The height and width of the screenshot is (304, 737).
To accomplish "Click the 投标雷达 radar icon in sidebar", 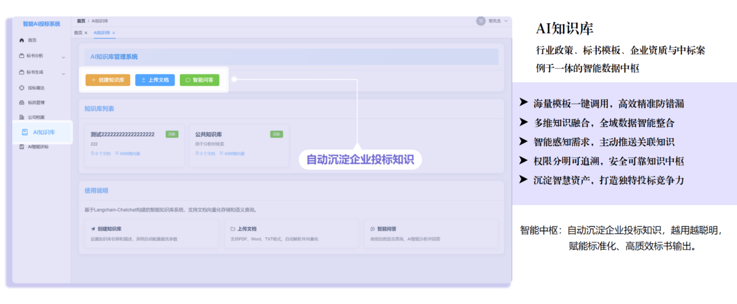I will tap(22, 88).
